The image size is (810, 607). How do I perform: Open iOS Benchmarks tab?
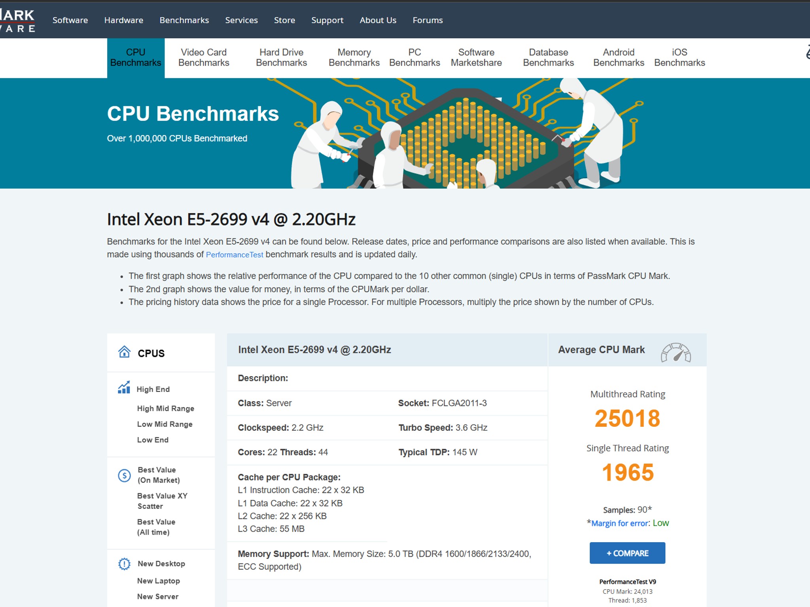[x=679, y=58]
